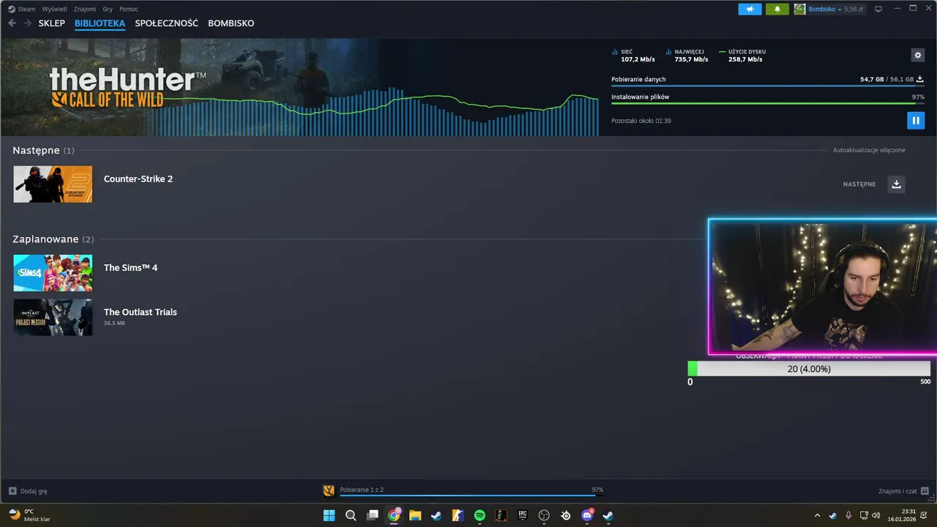The image size is (937, 527).
Task: Click the NASTĘPNE label for Counter-Strike 2
Action: pyautogui.click(x=859, y=184)
